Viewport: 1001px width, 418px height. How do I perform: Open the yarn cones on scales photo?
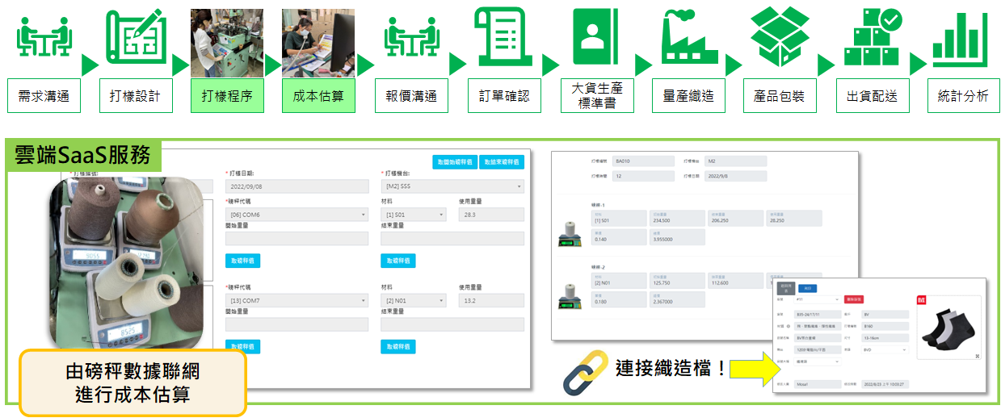(x=125, y=265)
